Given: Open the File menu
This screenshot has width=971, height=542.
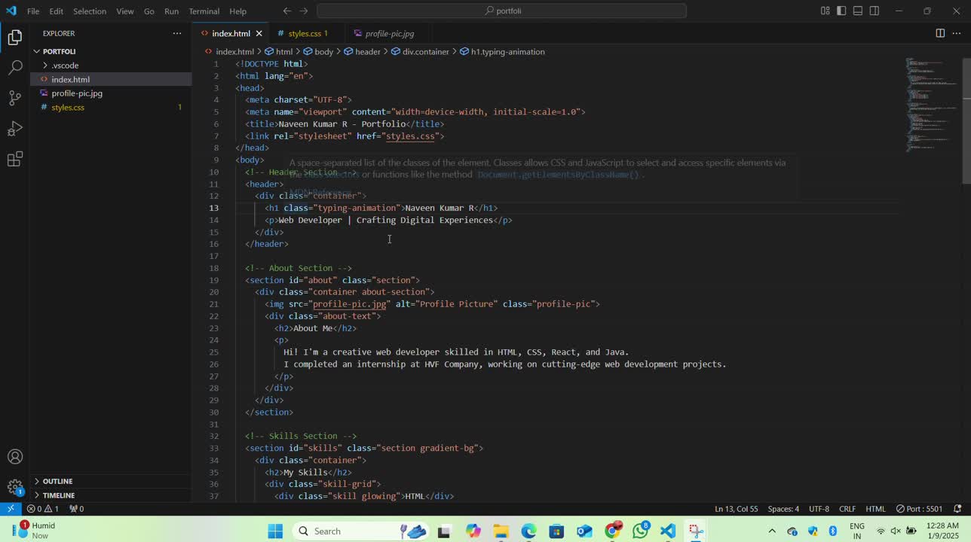Looking at the screenshot, I should click(33, 11).
